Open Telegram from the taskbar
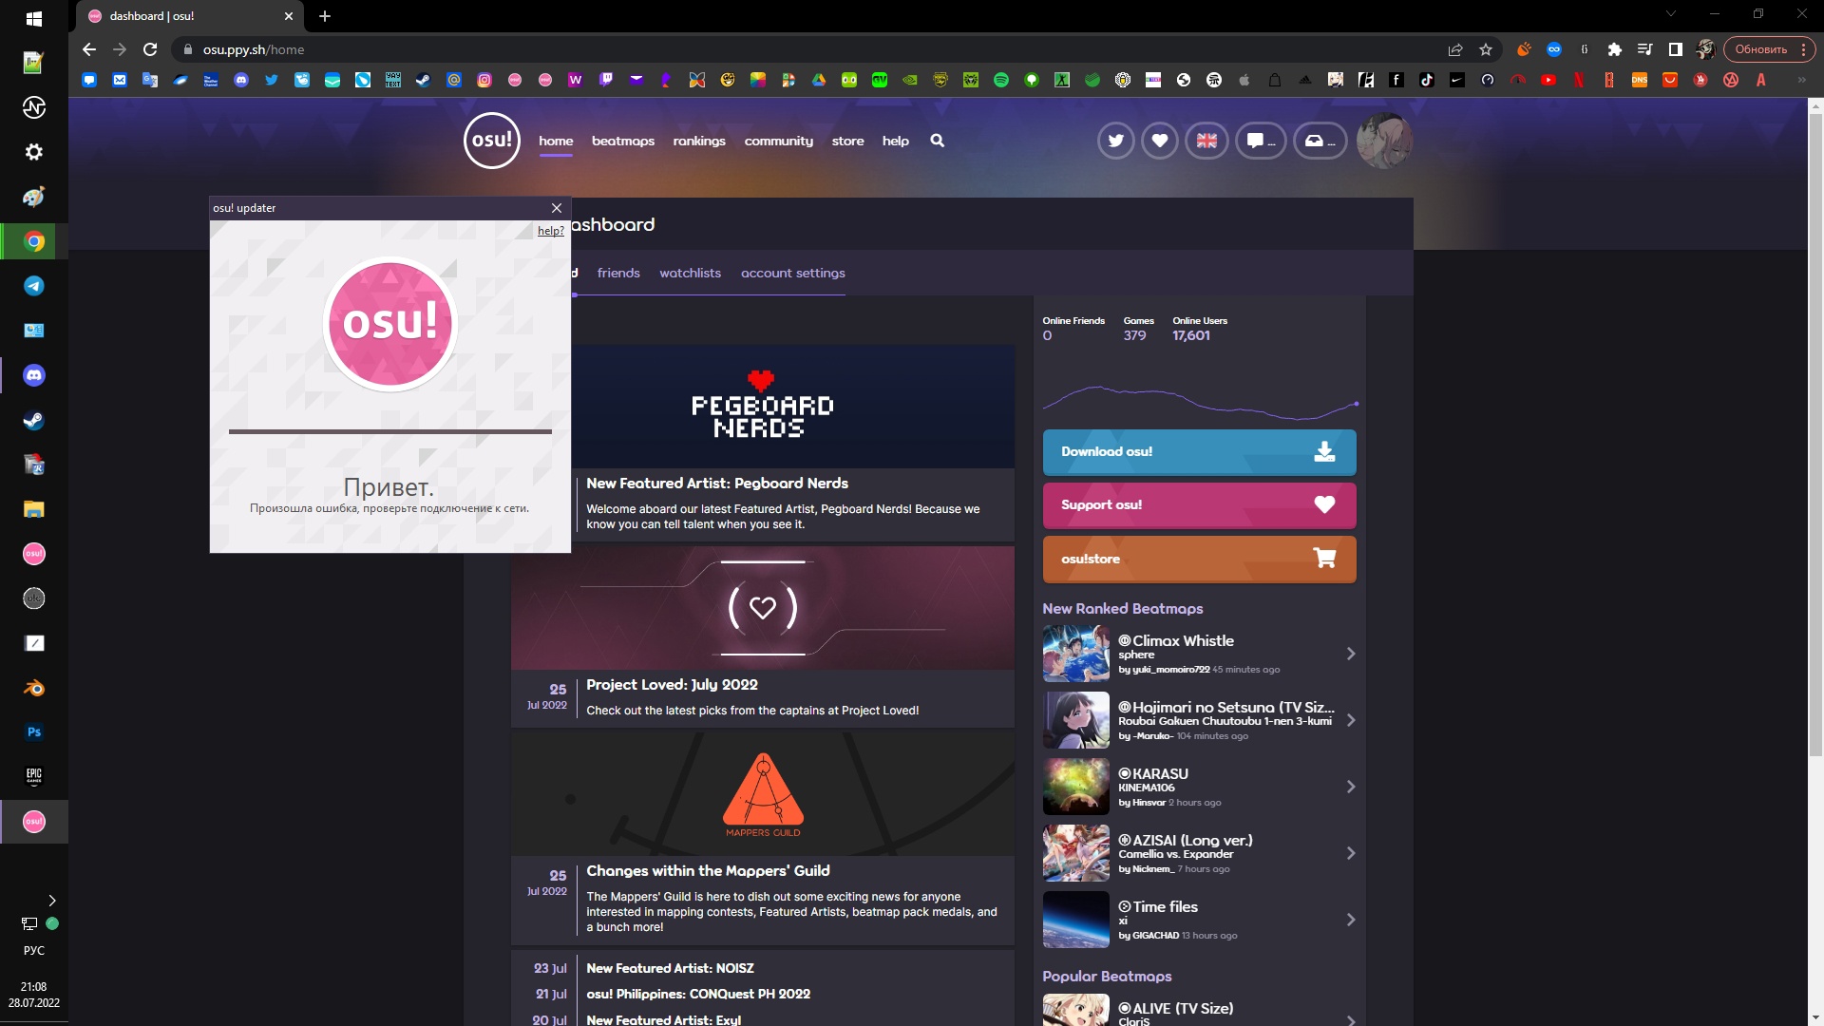 click(x=34, y=286)
